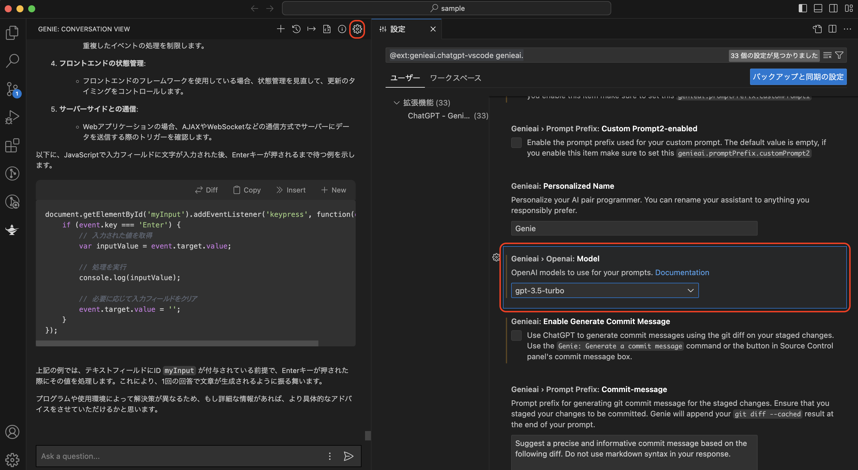The width and height of the screenshot is (858, 470).
Task: Enable Generate Commit Message setting
Action: point(516,336)
